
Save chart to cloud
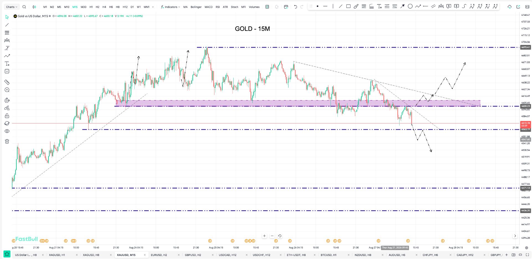510,7
